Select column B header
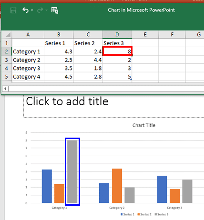Screen dimensions: 204x220 (x=59, y=34)
